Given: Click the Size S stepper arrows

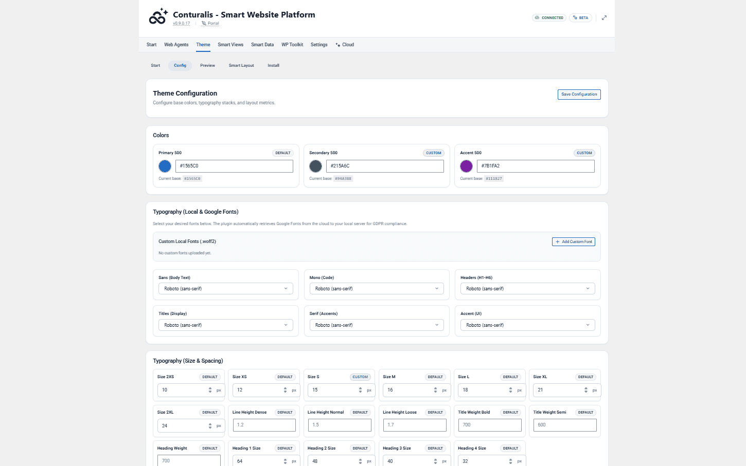Looking at the screenshot, I should (360, 390).
